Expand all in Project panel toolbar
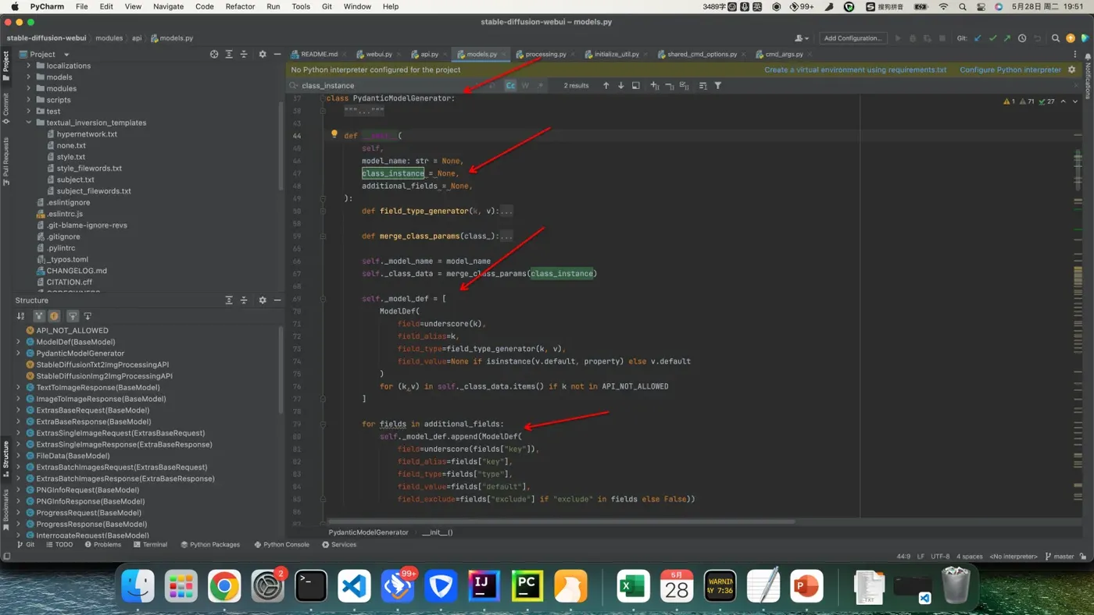Image resolution: width=1094 pixels, height=615 pixels. (229, 55)
